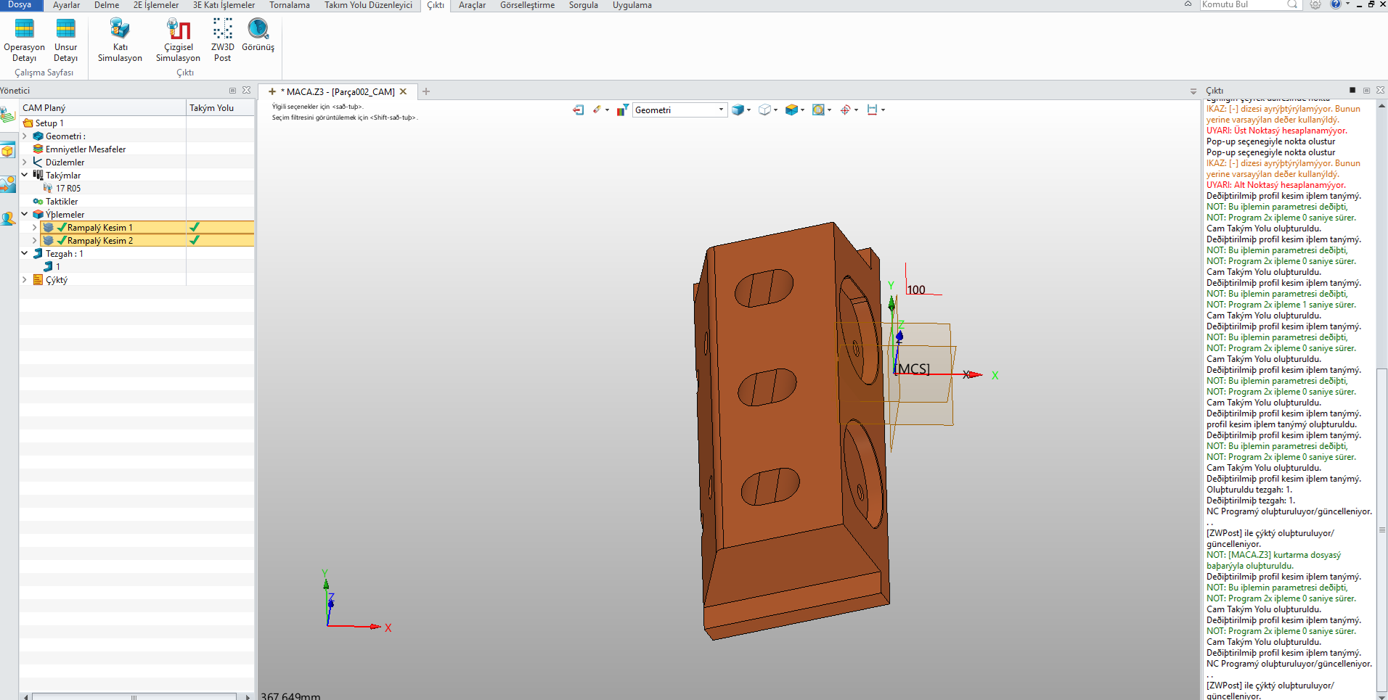Open the user sidebar panel icon
Image resolution: width=1388 pixels, height=700 pixels.
click(8, 218)
